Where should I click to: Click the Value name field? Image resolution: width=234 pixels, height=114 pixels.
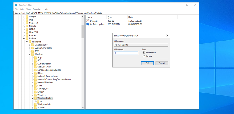(141, 45)
